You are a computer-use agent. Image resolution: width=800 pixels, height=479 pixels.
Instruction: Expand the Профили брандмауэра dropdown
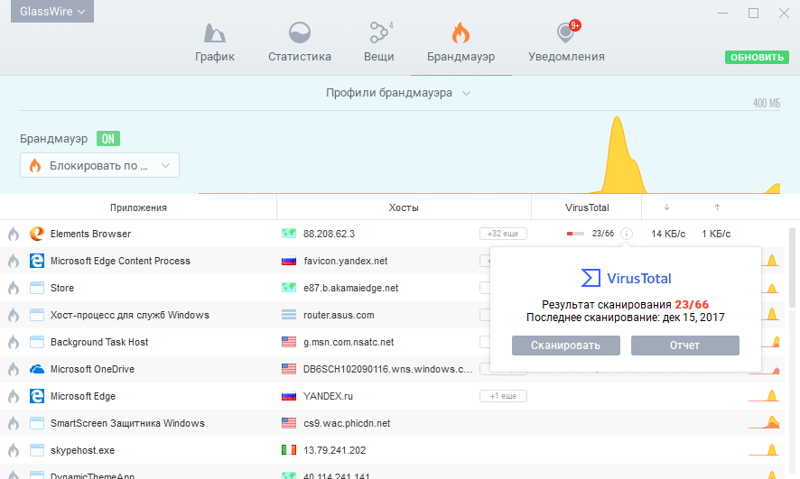[x=398, y=93]
